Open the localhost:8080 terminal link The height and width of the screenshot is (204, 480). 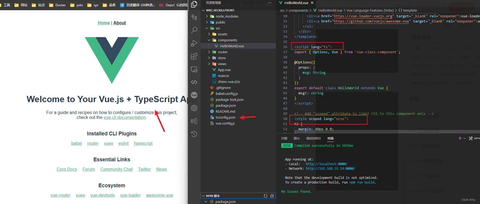click(x=326, y=164)
